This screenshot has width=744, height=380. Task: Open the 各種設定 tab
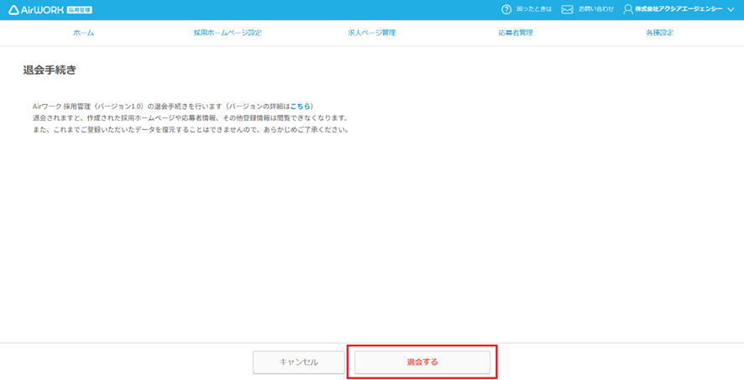pyautogui.click(x=660, y=33)
